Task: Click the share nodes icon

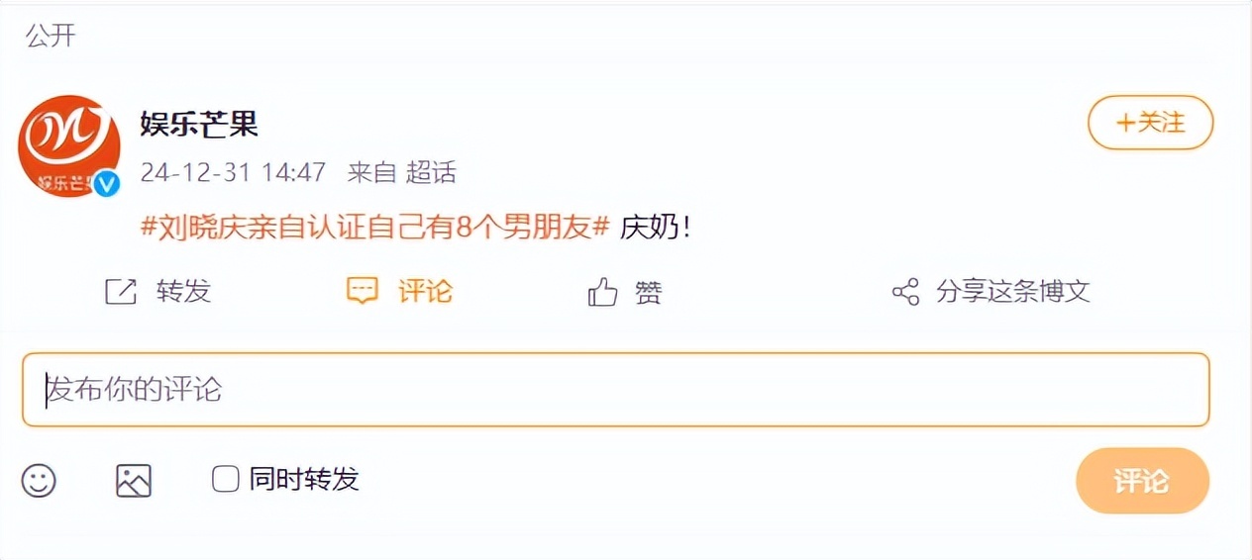Action: [905, 292]
